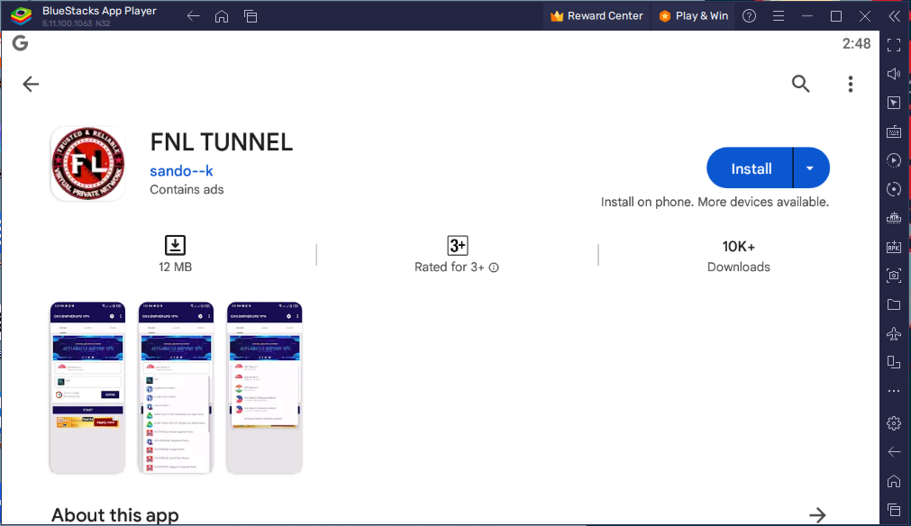Screen dimensions: 911x526
Task: Expand About this app arrow
Action: (x=817, y=515)
